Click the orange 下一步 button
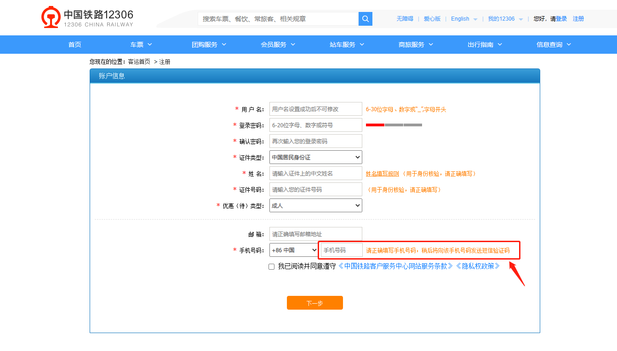 315,303
